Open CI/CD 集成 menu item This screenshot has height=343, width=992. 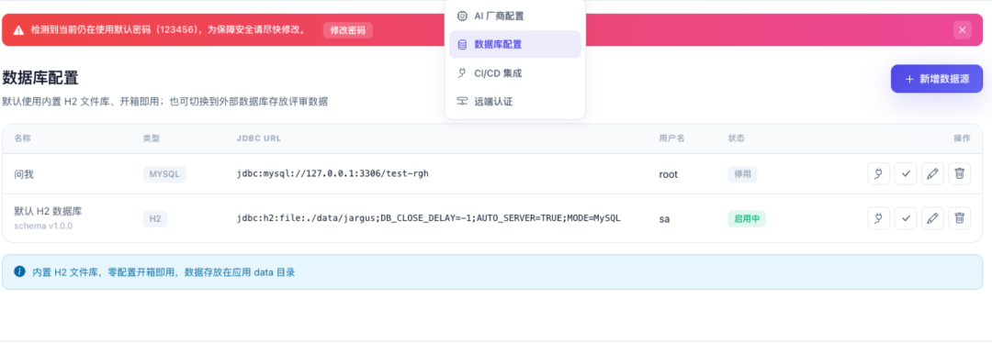tap(515, 73)
